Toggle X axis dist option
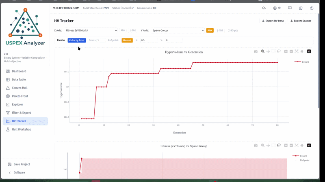The image size is (325, 182). tap(133, 30)
